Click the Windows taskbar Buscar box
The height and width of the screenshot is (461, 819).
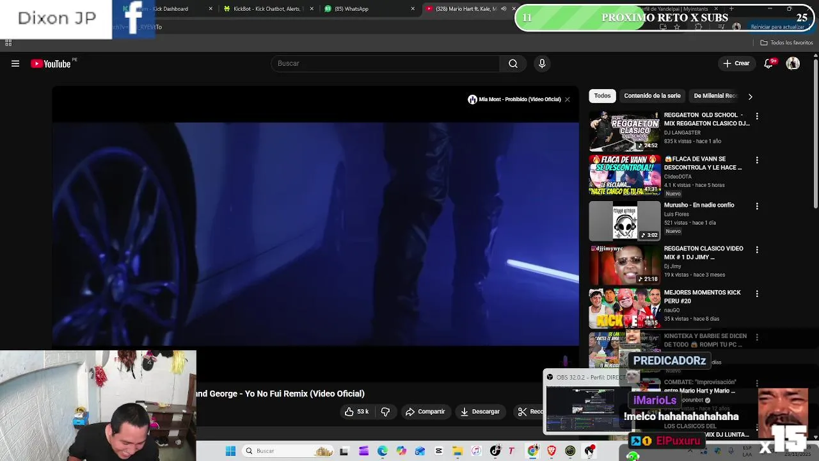click(x=288, y=451)
